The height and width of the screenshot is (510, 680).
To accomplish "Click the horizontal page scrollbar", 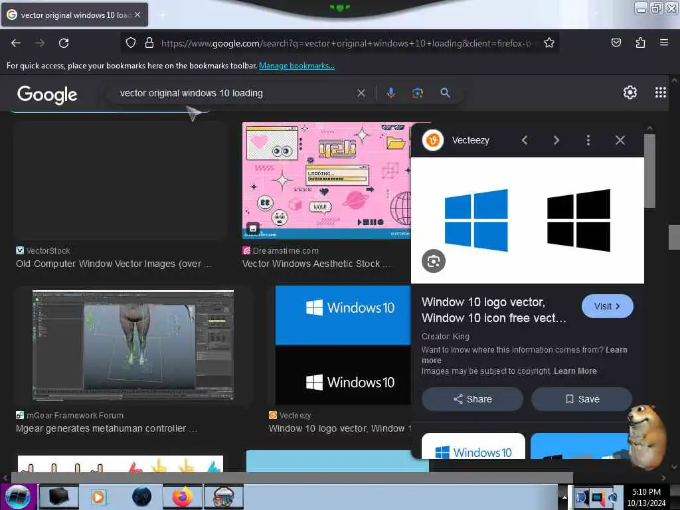I will pyautogui.click(x=292, y=477).
